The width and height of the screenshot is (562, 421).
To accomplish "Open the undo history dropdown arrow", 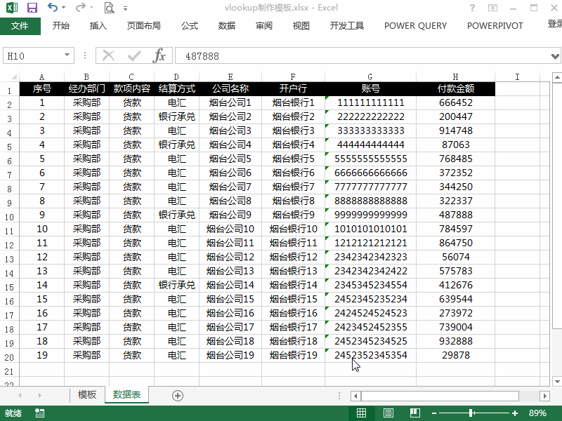I will point(63,8).
